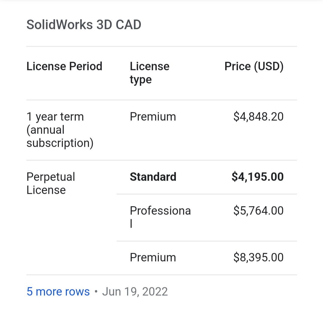Select the $4,848.20 price
The width and height of the screenshot is (323, 314).
pyautogui.click(x=258, y=117)
